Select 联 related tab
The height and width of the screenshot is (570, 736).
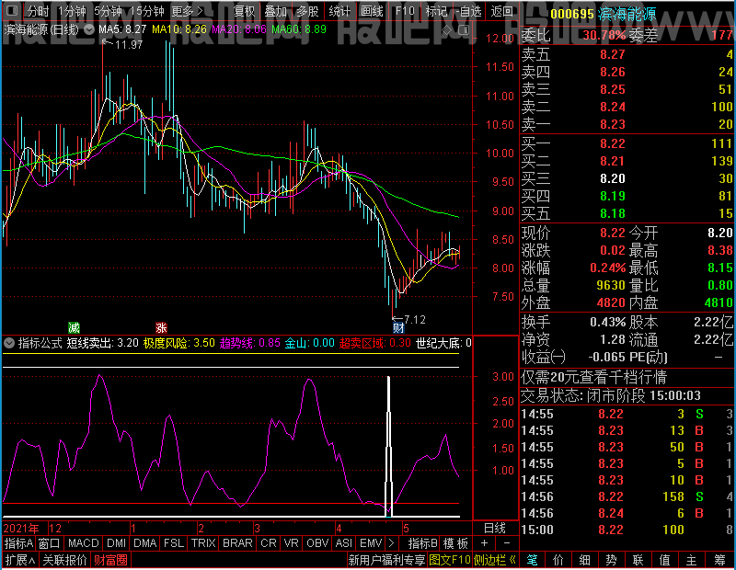(x=638, y=560)
